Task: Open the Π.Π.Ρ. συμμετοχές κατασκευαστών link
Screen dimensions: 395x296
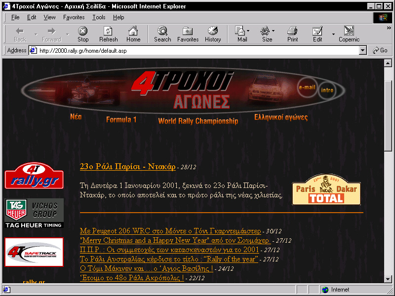Action: coord(169,250)
